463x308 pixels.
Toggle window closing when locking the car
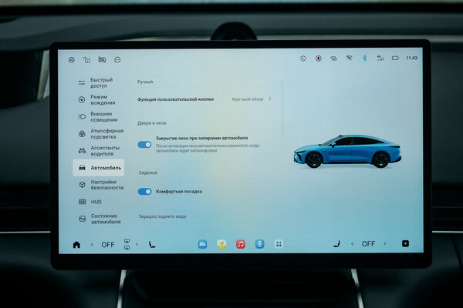[144, 144]
